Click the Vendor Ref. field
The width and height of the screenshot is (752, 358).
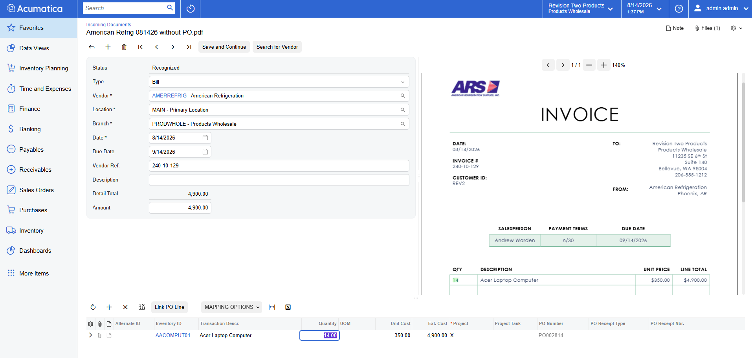point(279,166)
